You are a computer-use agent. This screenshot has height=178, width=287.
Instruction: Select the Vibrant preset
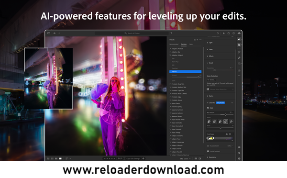coord(186,72)
